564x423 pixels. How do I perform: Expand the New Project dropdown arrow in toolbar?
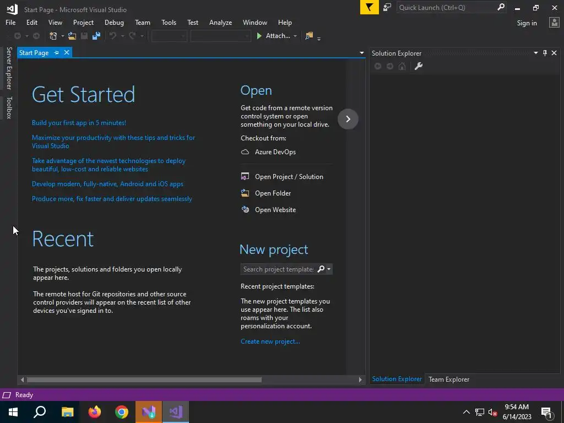63,36
